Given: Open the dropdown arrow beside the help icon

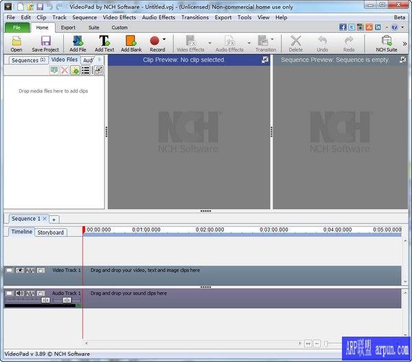Looking at the screenshot, I should pos(402,27).
